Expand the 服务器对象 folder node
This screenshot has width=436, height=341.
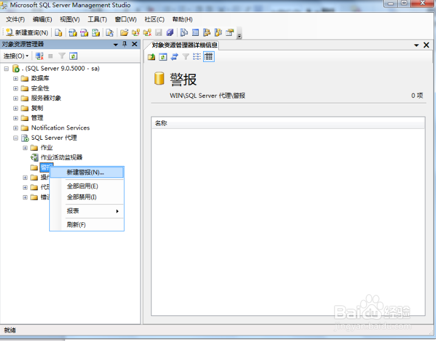click(x=16, y=98)
